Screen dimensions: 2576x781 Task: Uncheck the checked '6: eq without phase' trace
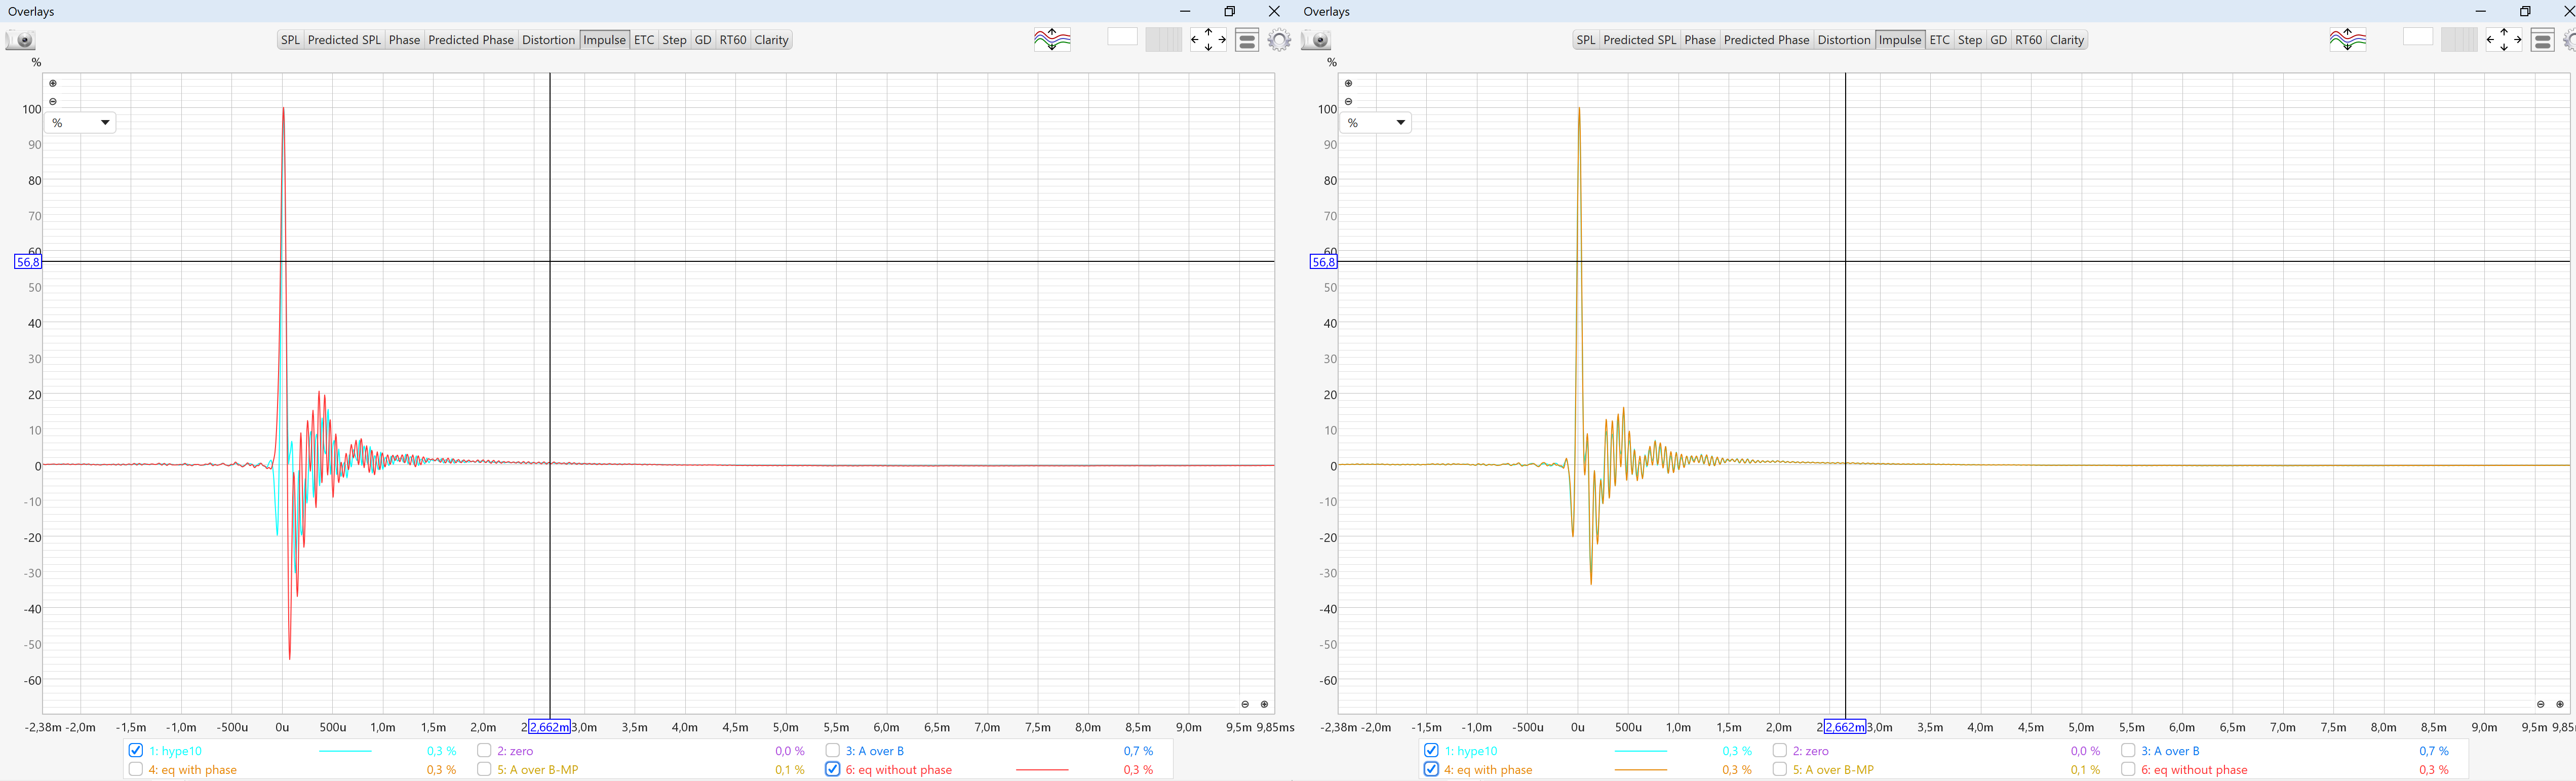(832, 769)
